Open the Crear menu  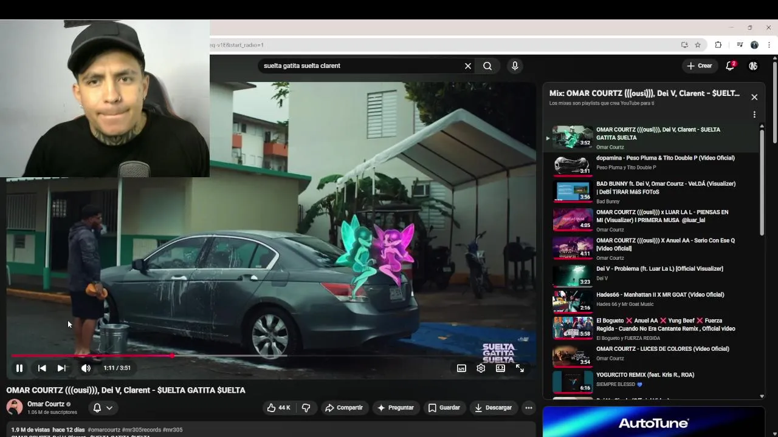699,66
